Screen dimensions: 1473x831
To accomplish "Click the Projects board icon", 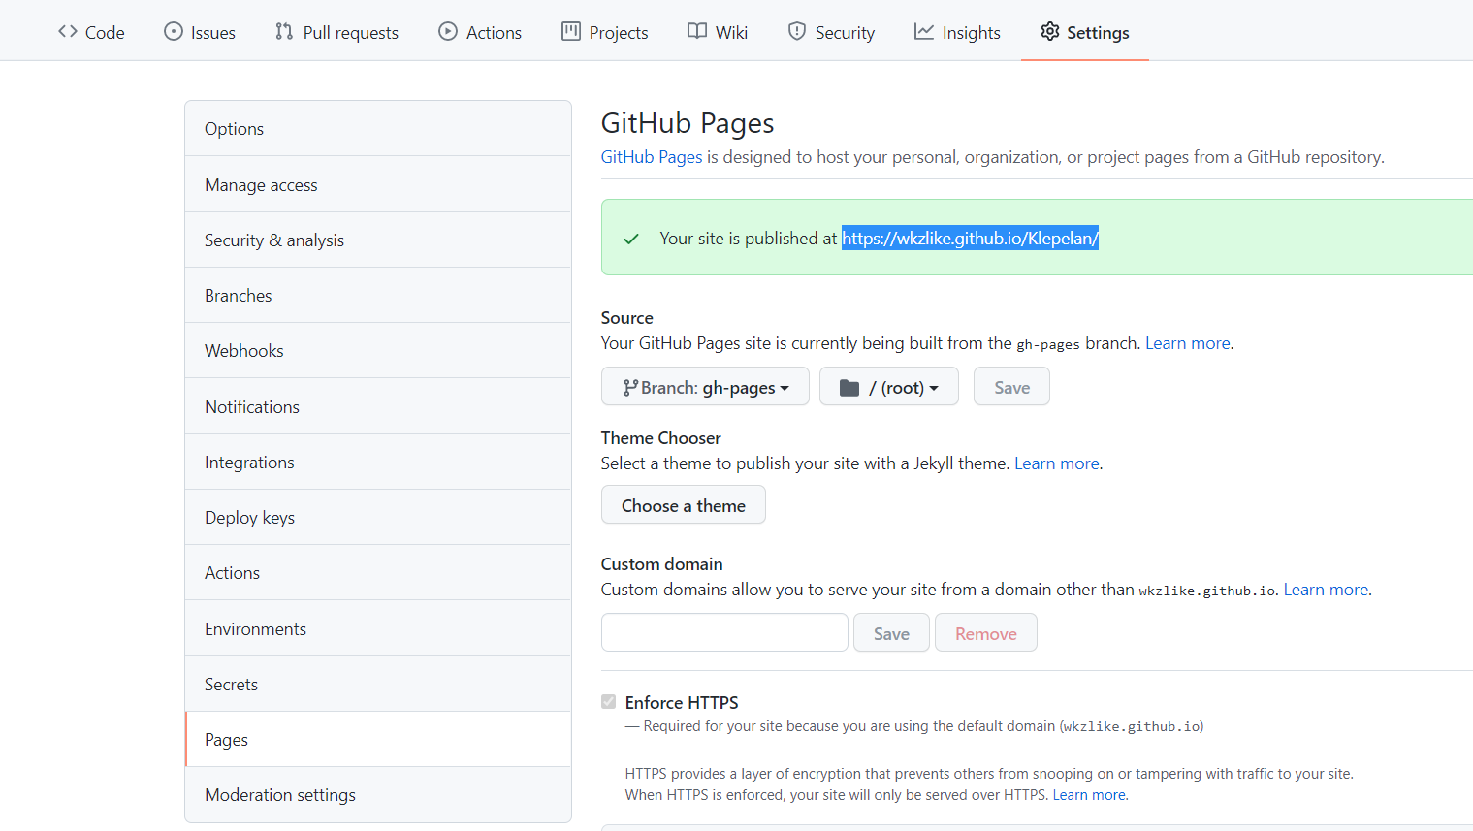I will [571, 32].
